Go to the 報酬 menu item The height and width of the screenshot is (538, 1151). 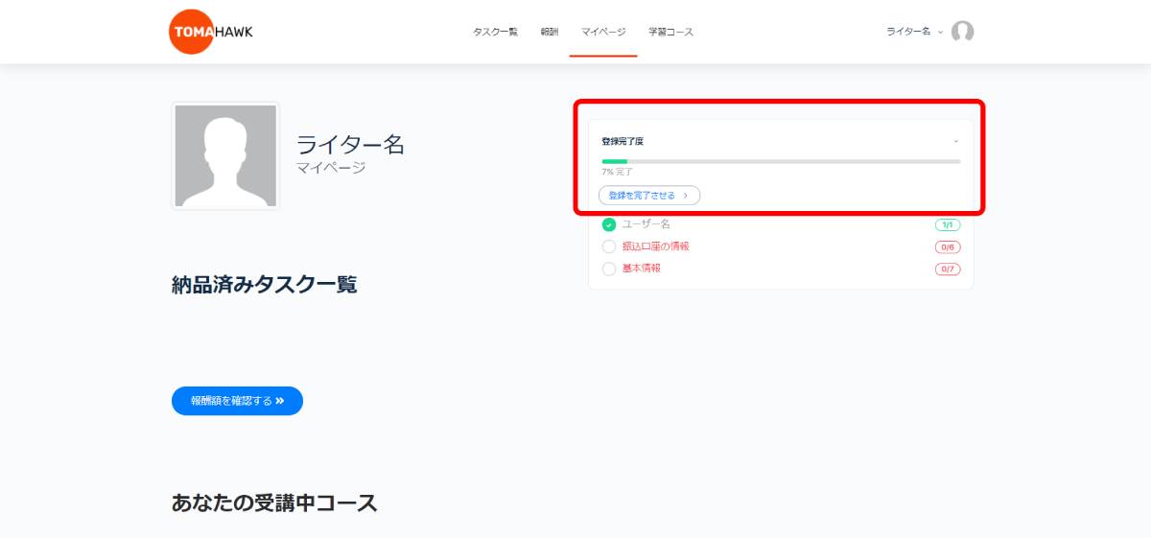point(549,32)
